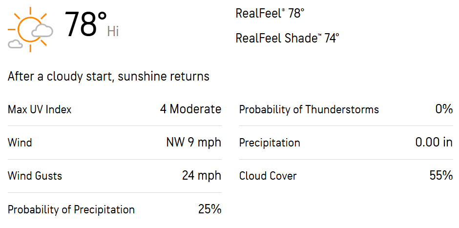Click the Probability of Precipitation label
The width and height of the screenshot is (459, 228).
point(71,210)
